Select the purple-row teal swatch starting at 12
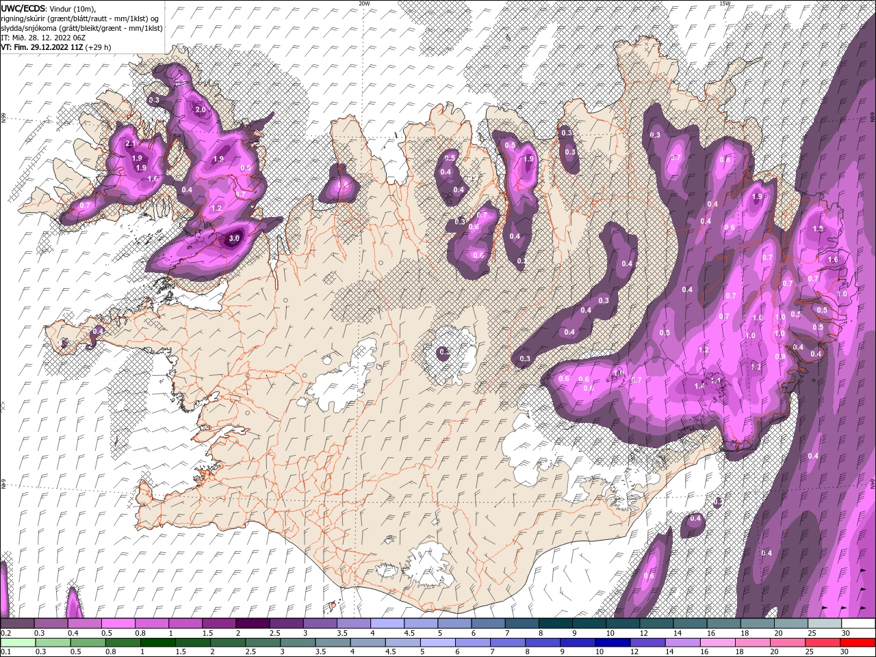Screen dimensions: 876x657 (x=656, y=623)
